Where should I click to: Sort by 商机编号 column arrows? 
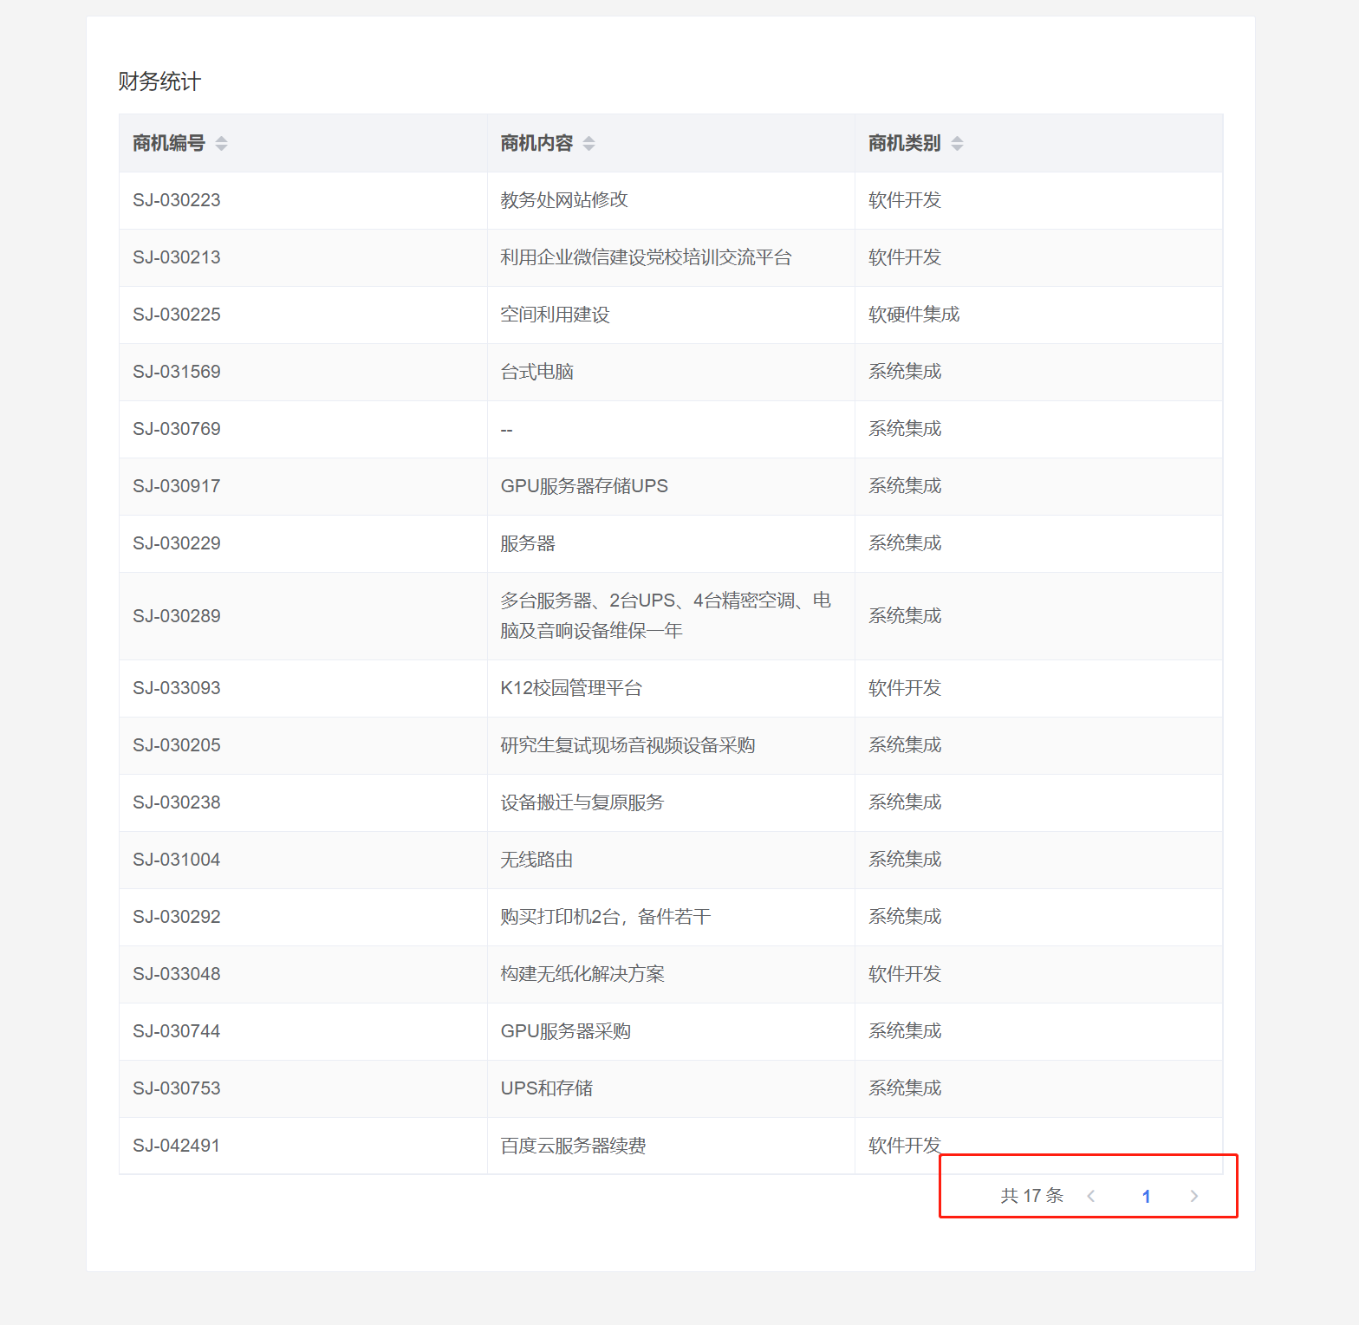click(222, 144)
